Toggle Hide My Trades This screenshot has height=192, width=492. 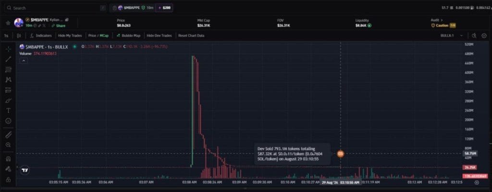tap(70, 36)
